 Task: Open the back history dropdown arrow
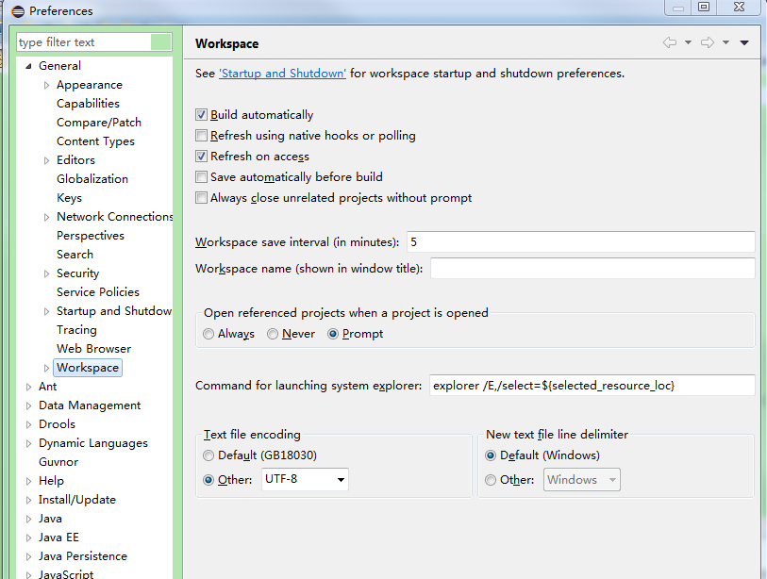click(688, 42)
